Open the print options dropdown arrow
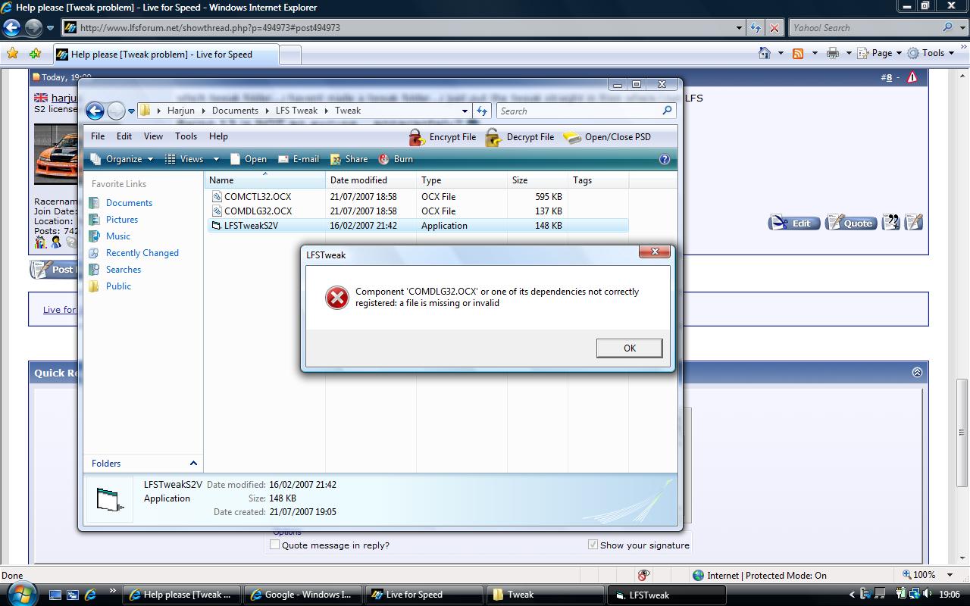The width and height of the screenshot is (970, 606). (x=849, y=53)
